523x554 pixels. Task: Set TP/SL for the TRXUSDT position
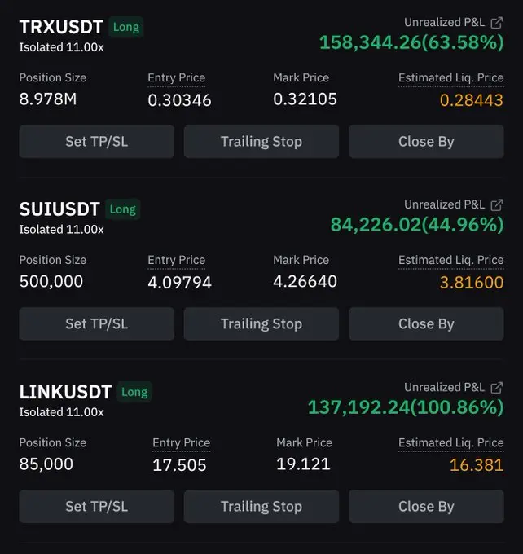point(96,141)
